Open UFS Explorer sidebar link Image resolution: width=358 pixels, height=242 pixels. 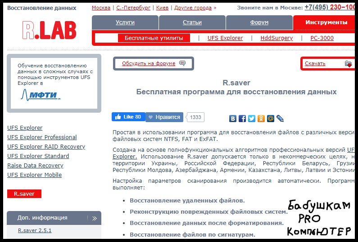click(25, 128)
